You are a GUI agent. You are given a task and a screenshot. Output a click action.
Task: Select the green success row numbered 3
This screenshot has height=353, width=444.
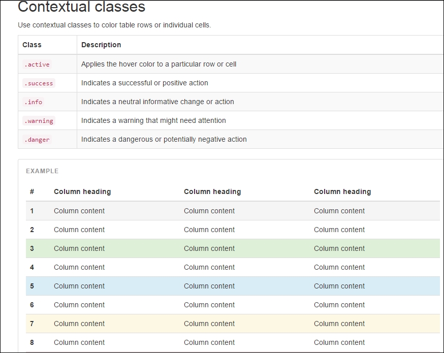(233, 248)
